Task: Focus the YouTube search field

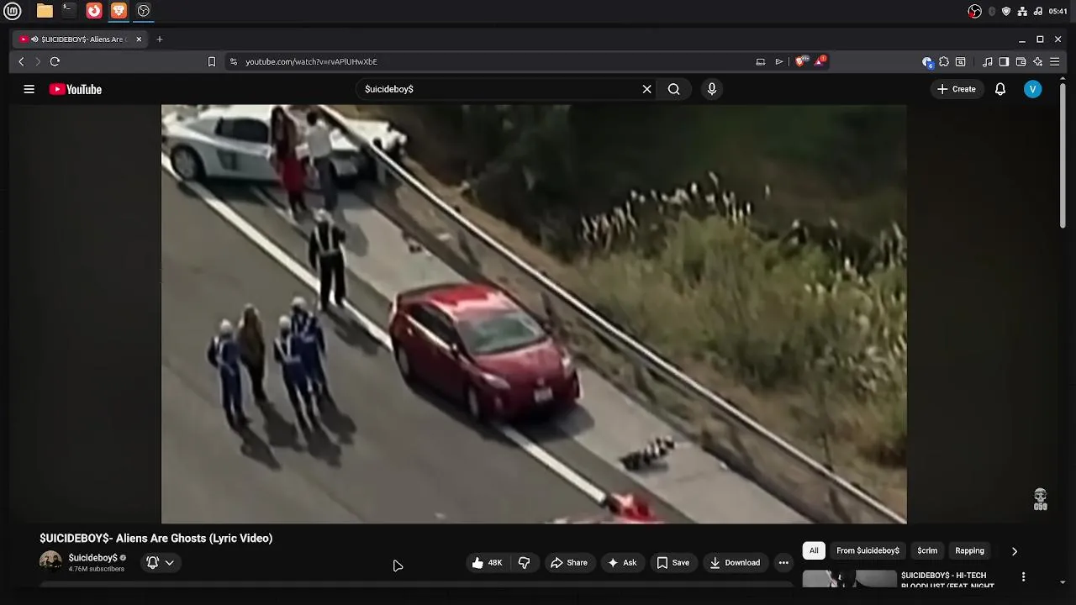Action: (500, 89)
